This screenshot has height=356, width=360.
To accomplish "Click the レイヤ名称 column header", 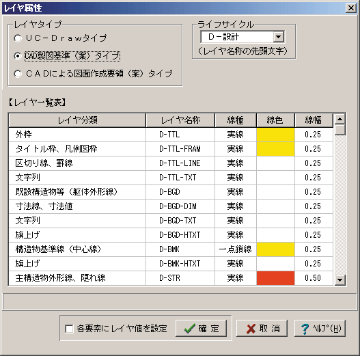I will [180, 120].
